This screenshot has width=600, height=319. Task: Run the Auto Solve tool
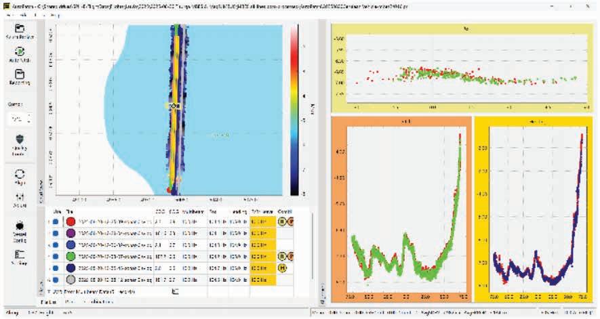20,51
